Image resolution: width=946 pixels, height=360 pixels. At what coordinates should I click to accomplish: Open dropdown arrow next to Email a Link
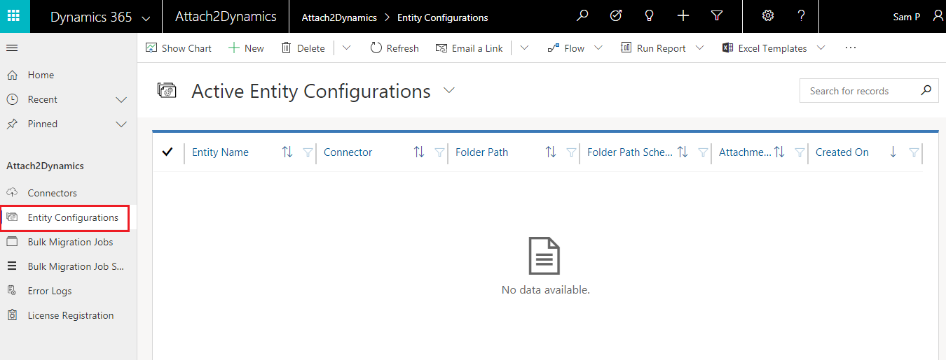click(524, 48)
